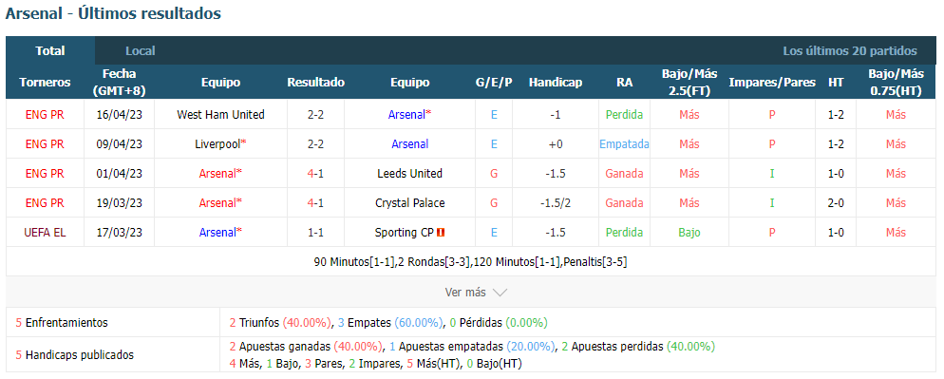
Task: Click the ENG PR label for 16/04/23
Action: point(45,115)
